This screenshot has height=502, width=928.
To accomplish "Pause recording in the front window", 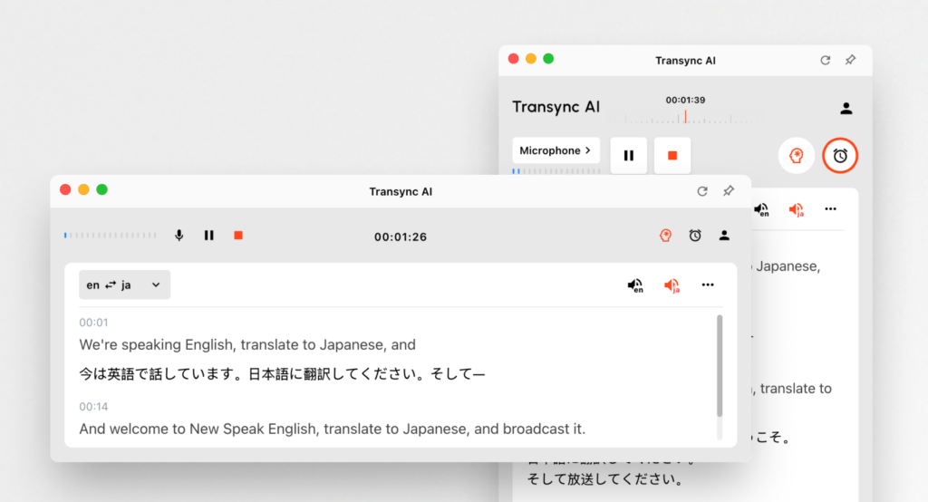I will [x=209, y=236].
